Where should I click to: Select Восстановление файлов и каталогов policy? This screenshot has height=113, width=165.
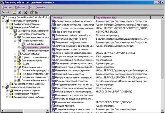[x=75, y=25]
